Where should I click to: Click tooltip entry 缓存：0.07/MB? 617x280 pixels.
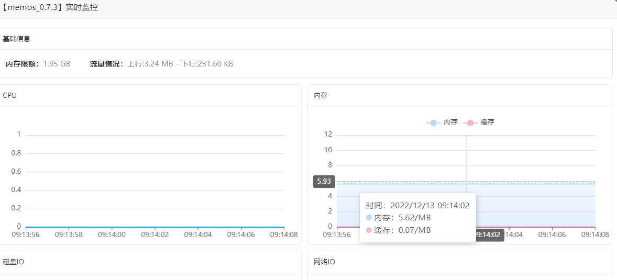(398, 230)
